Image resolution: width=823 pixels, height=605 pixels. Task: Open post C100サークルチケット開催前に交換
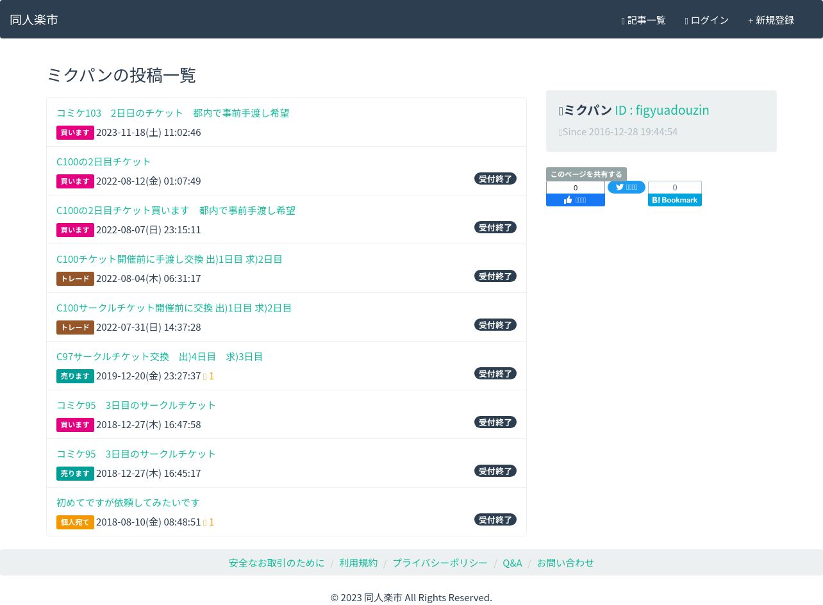[x=174, y=308]
